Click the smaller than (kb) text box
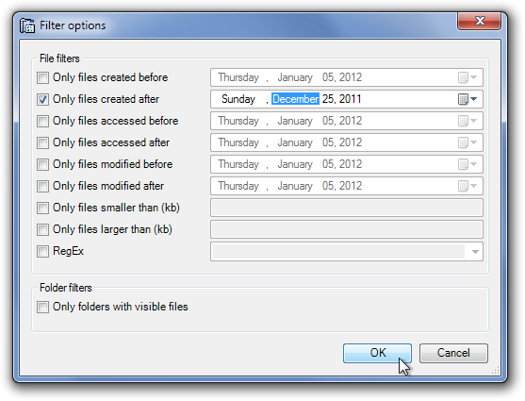 (347, 208)
